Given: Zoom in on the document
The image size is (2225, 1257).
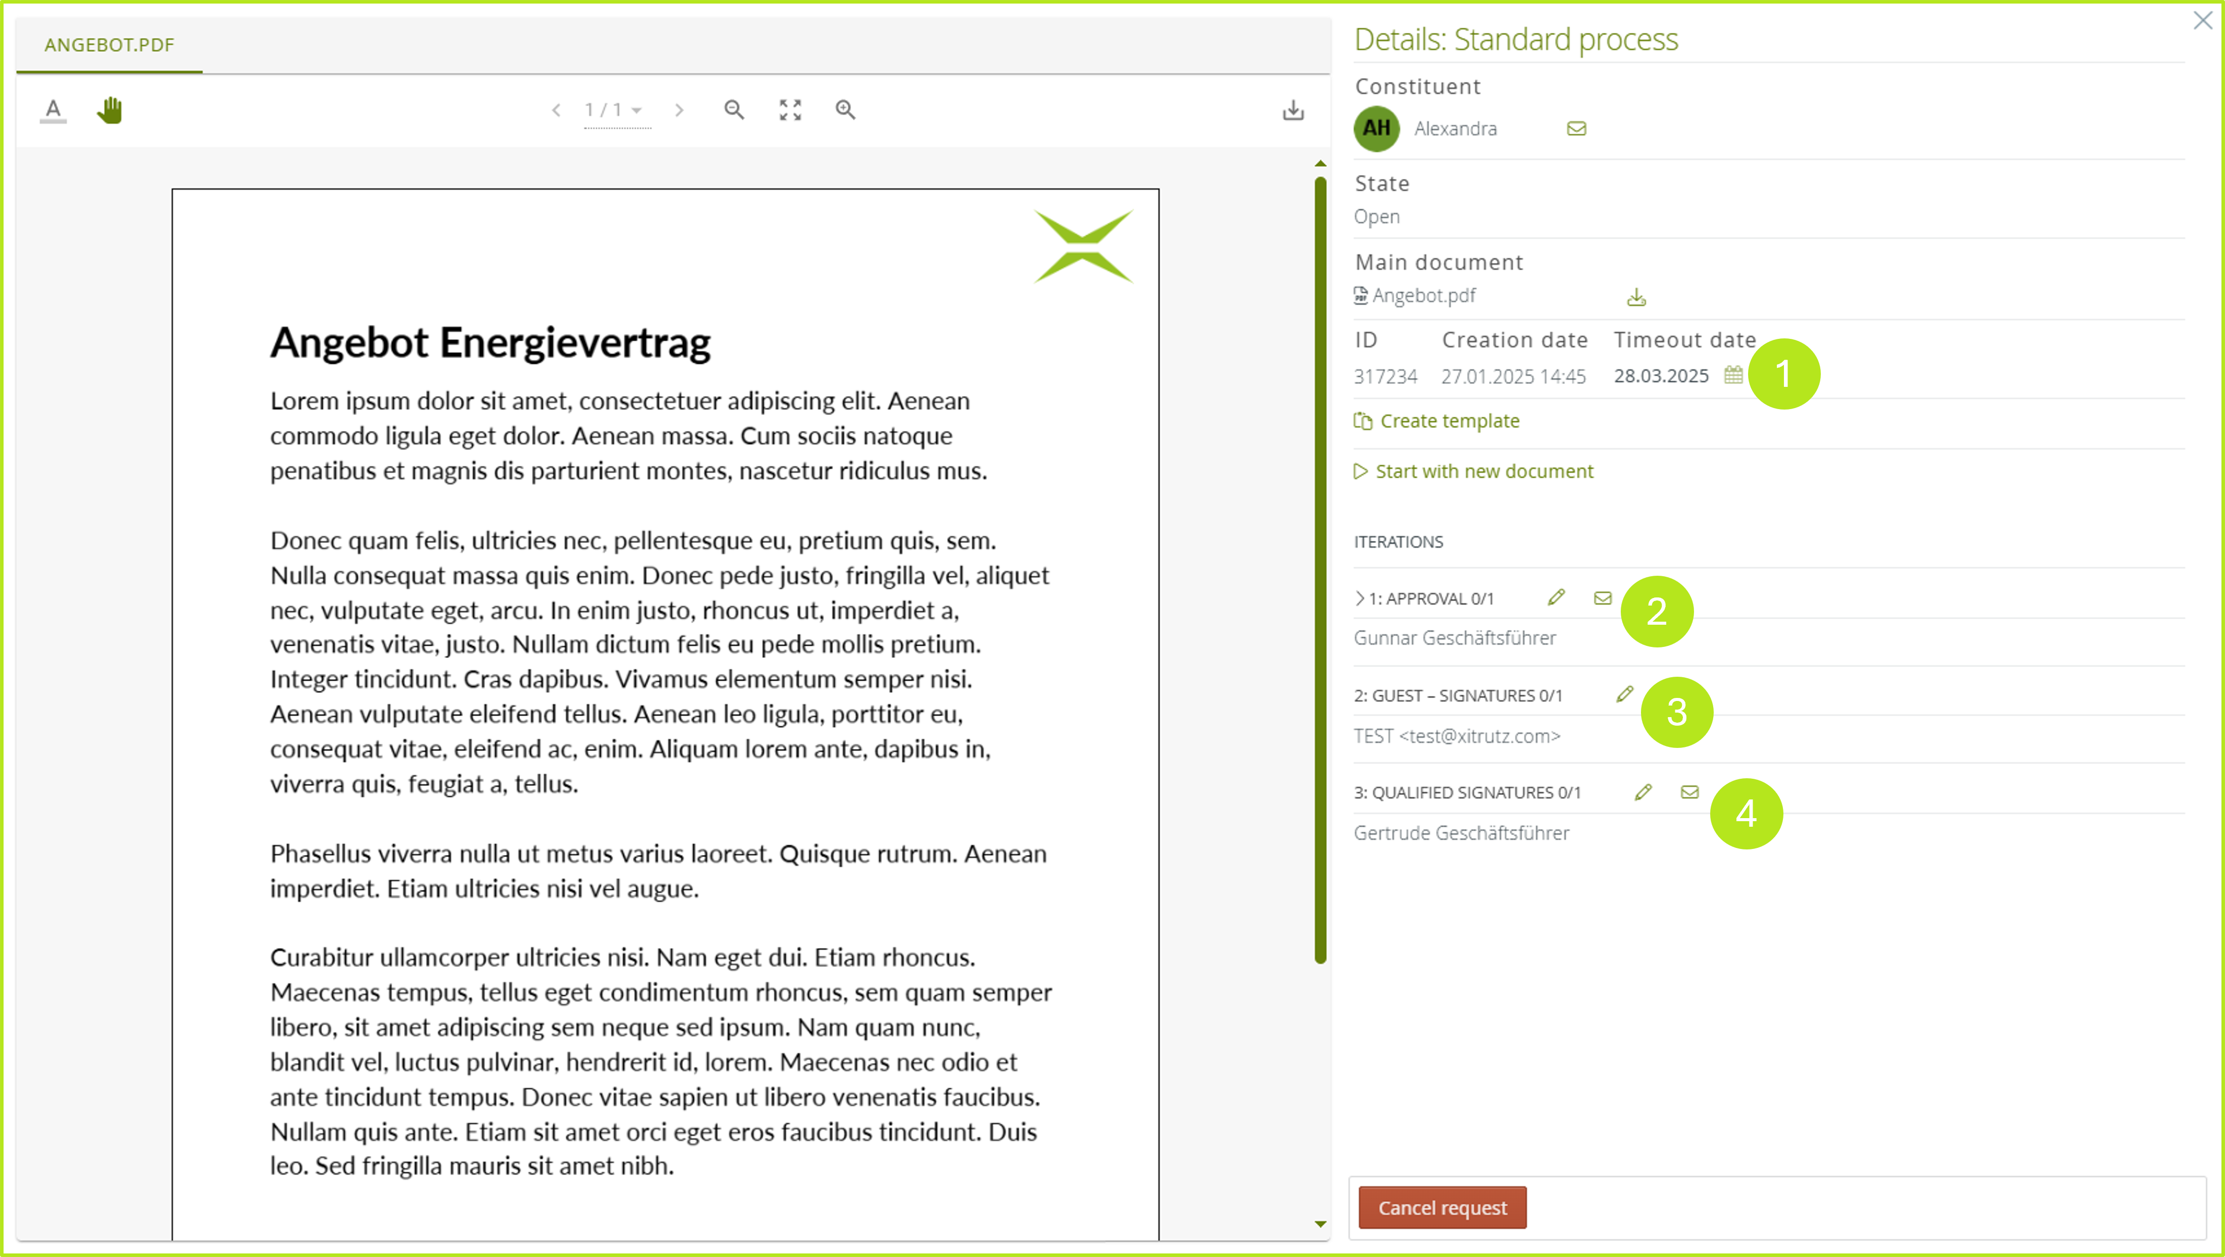Looking at the screenshot, I should coord(846,110).
